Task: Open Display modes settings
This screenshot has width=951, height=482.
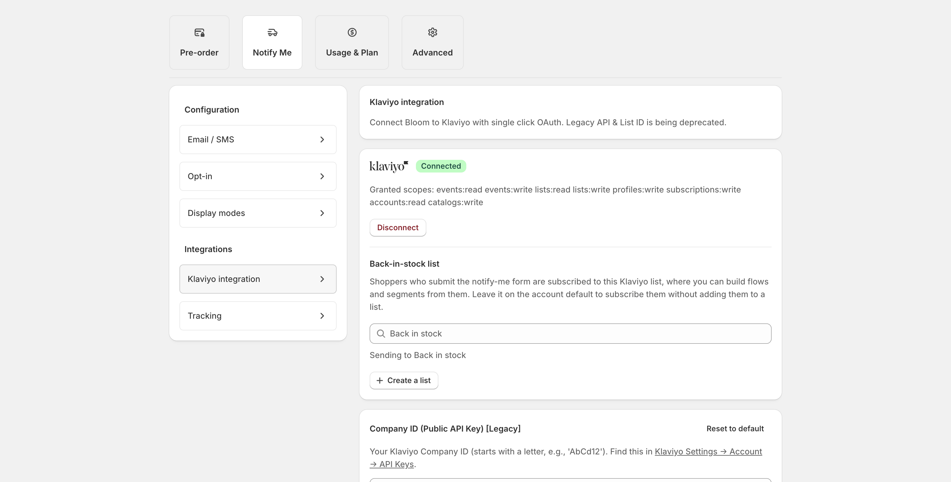Action: 258,213
